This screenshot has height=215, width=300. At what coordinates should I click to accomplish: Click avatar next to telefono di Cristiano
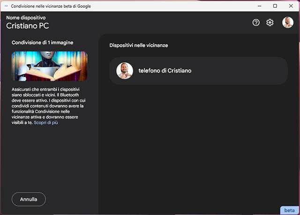click(x=125, y=71)
